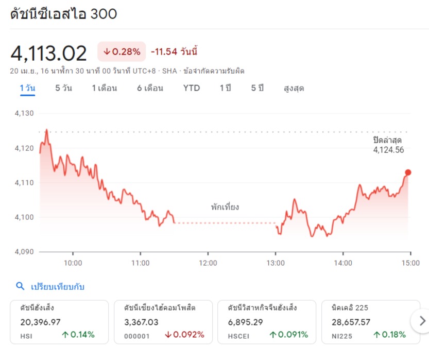Click the เปรียบเทียบกับ compare link

pos(57,287)
